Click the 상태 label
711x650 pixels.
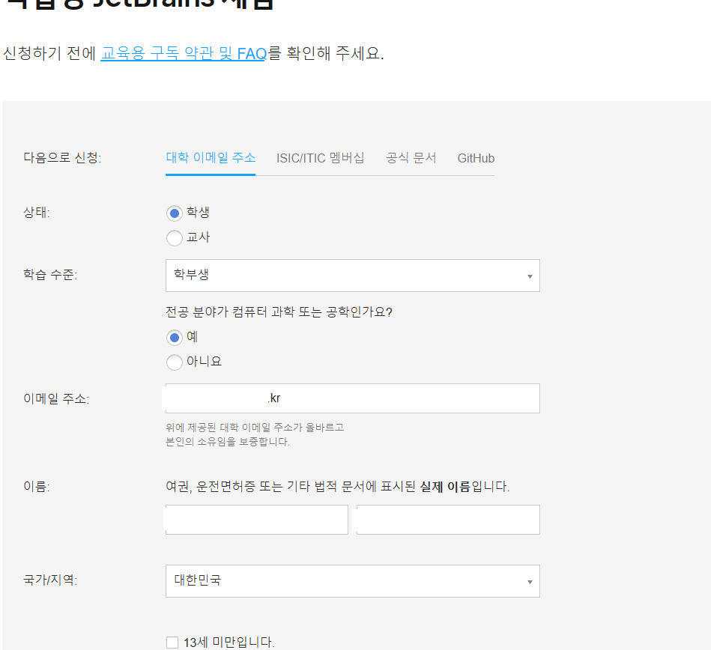(x=37, y=212)
